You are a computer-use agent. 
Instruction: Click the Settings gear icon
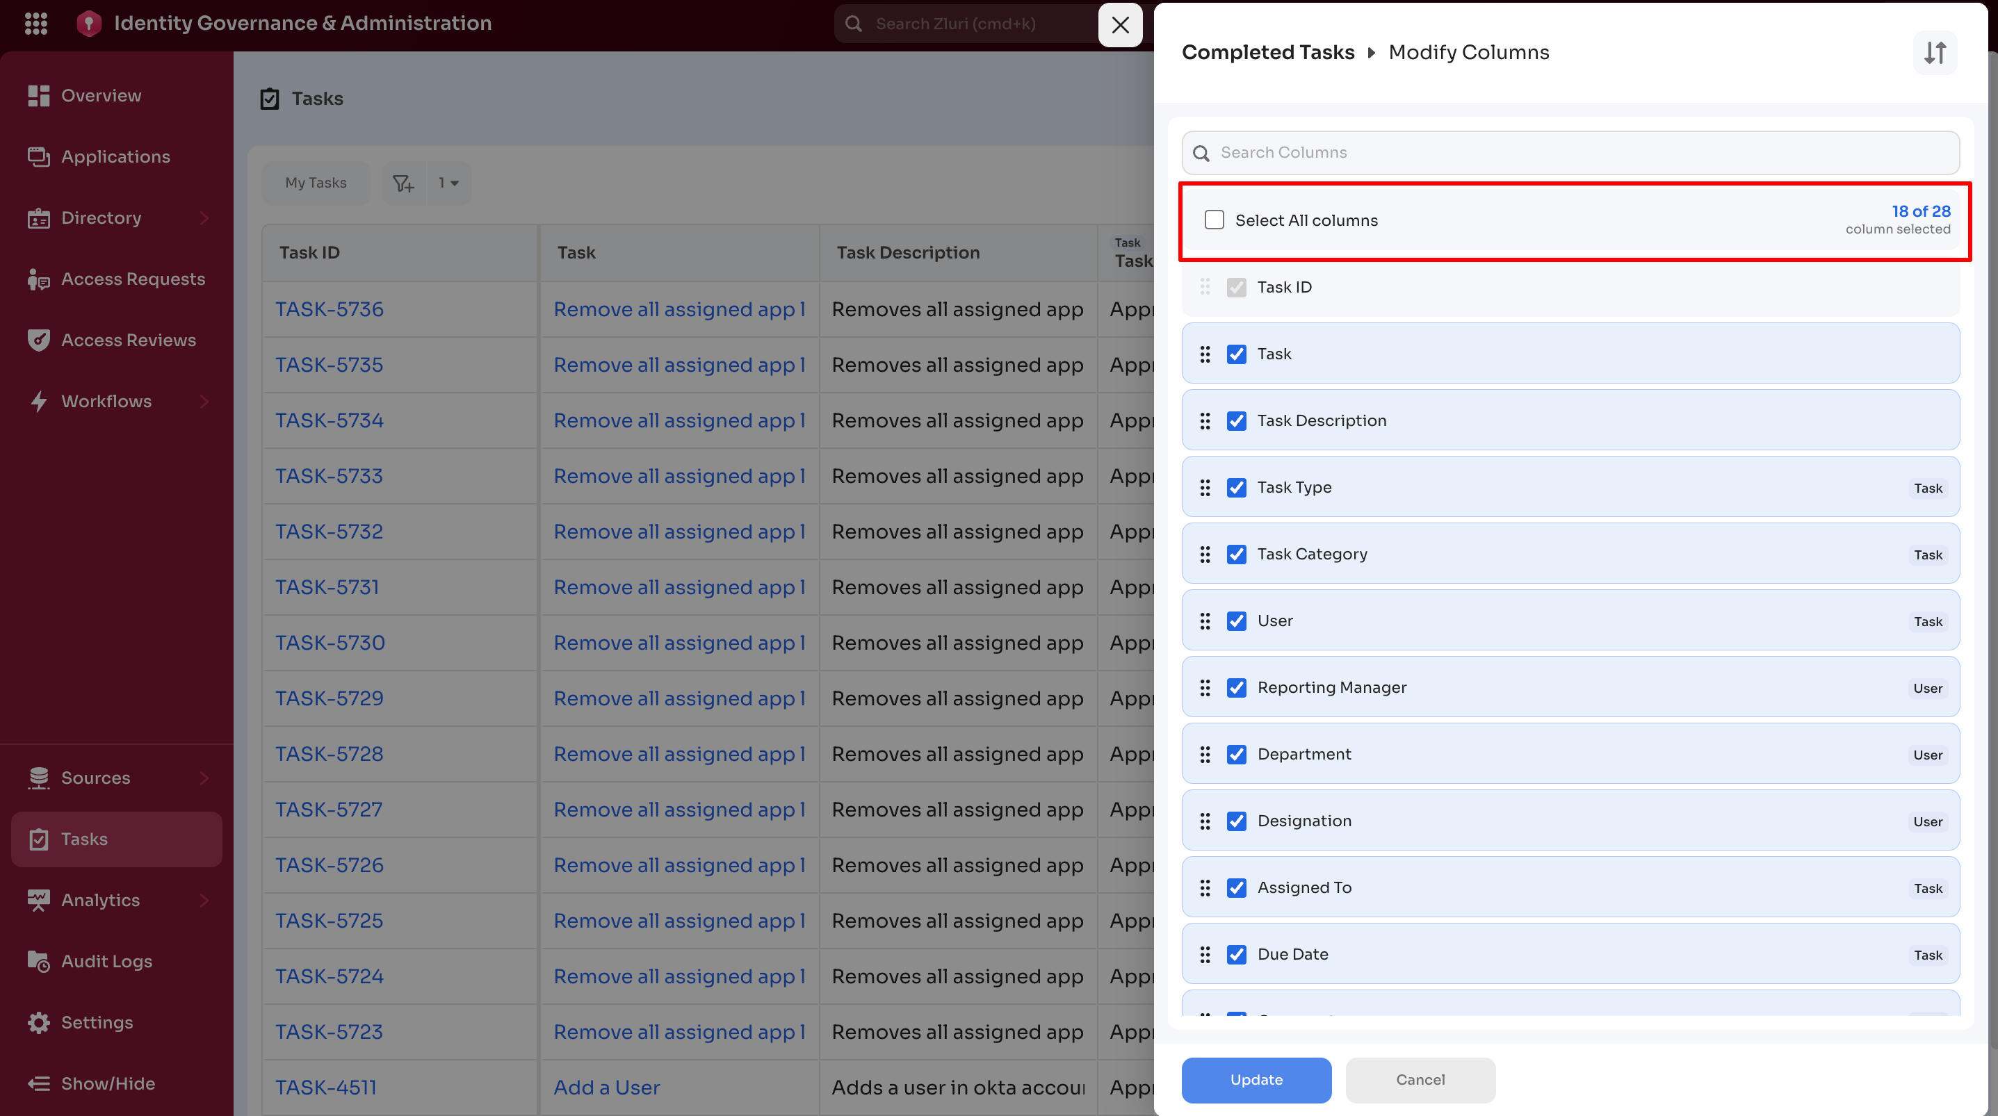click(x=38, y=1022)
